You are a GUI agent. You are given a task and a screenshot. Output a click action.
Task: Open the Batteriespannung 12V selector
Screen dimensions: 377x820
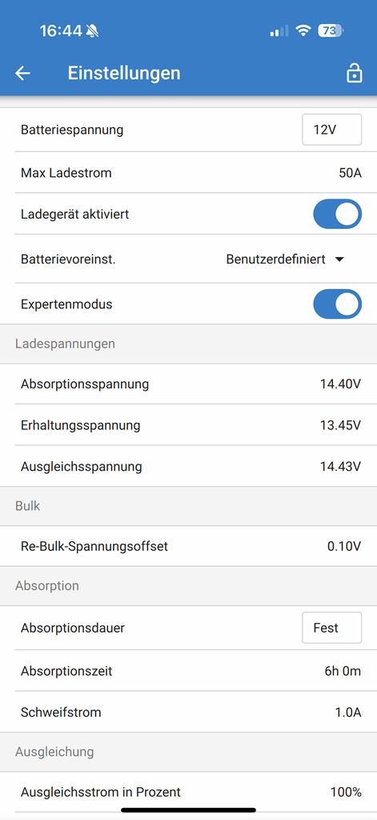[331, 130]
